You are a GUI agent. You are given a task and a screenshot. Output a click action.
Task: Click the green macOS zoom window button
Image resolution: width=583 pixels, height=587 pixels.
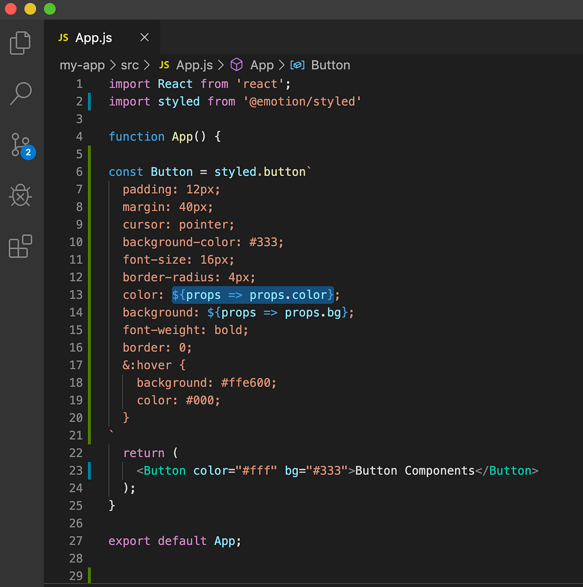(x=50, y=9)
